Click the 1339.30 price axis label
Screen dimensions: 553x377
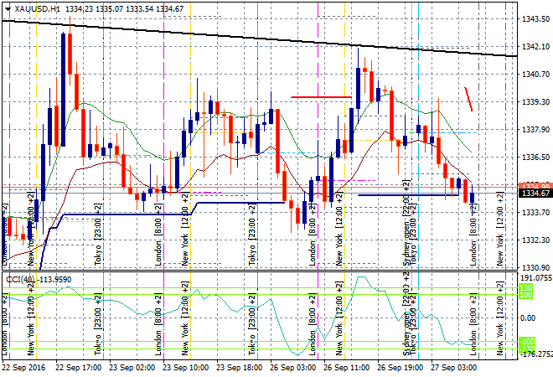[535, 102]
